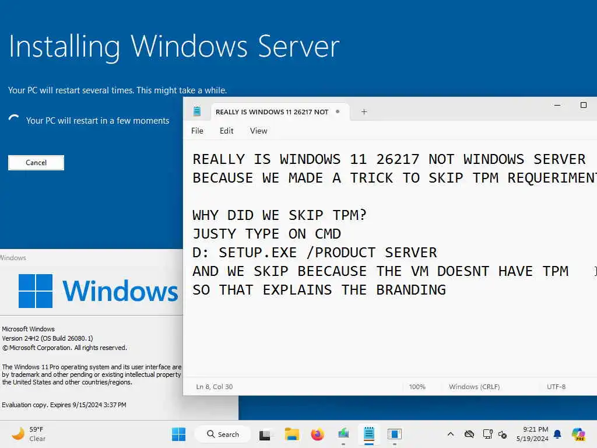Viewport: 597px width, 448px height.
Task: Click the 'D: SETUP.EXE /PRODUCT SERVER' line
Action: pyautogui.click(x=315, y=253)
